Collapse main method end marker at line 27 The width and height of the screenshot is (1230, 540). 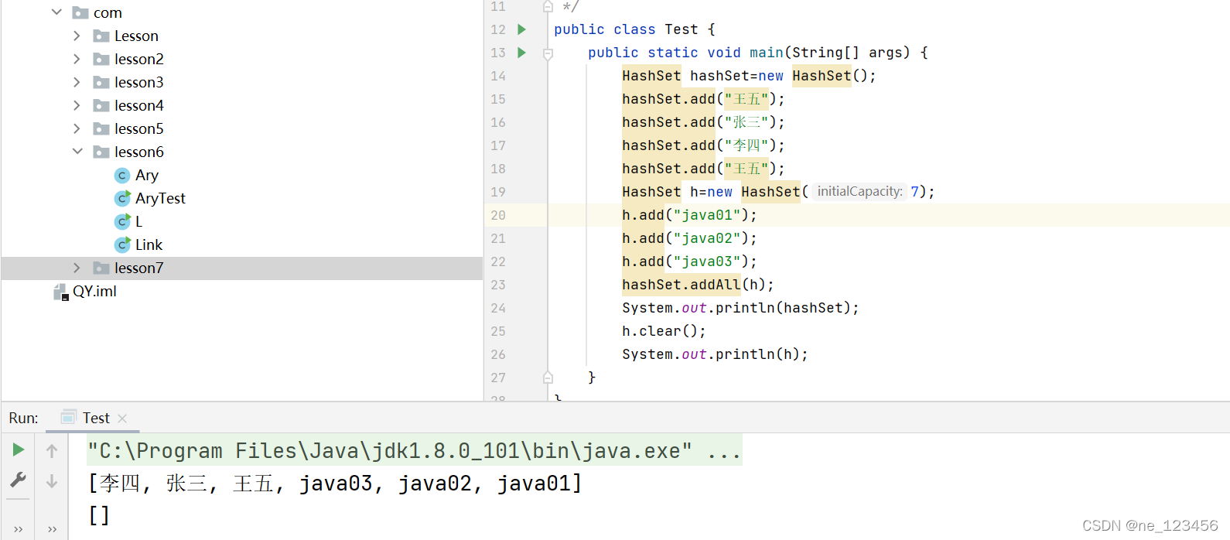pos(548,378)
